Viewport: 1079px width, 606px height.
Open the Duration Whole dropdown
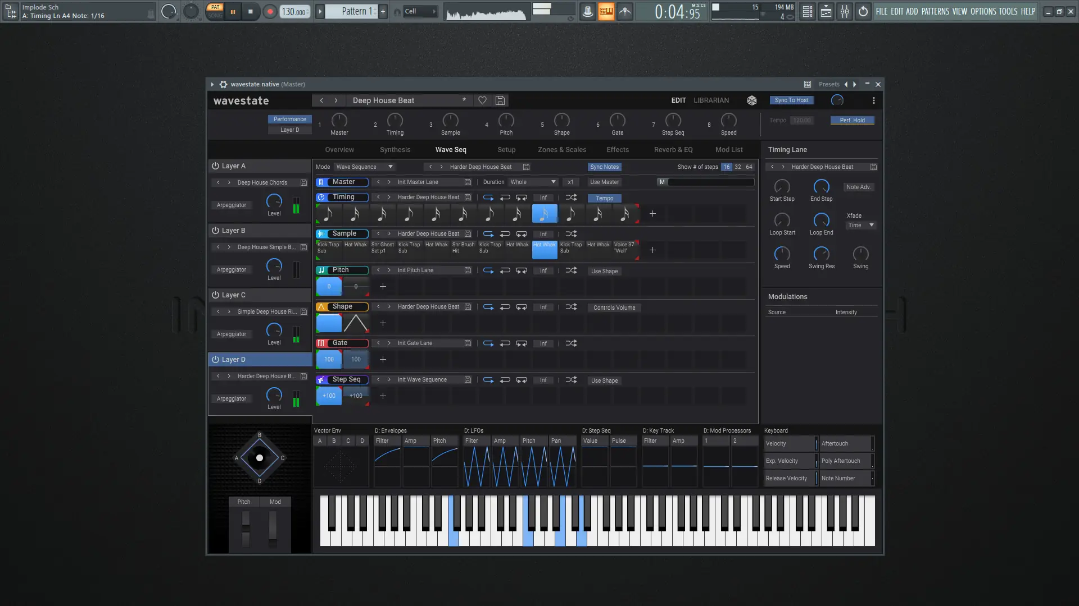point(532,182)
